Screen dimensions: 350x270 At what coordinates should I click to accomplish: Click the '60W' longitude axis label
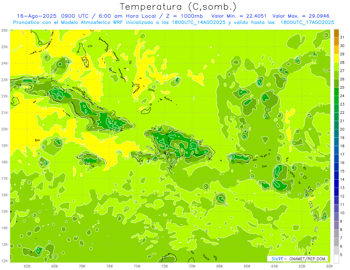pyautogui.click(x=330, y=266)
